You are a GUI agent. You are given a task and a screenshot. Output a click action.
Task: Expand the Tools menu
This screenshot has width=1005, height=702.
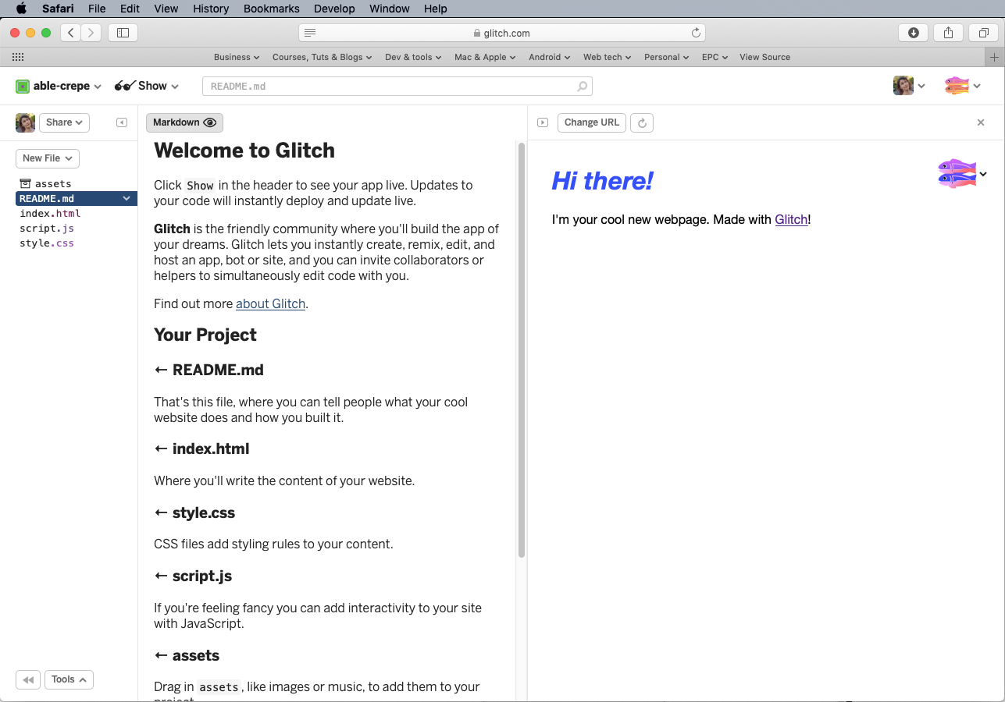[69, 680]
